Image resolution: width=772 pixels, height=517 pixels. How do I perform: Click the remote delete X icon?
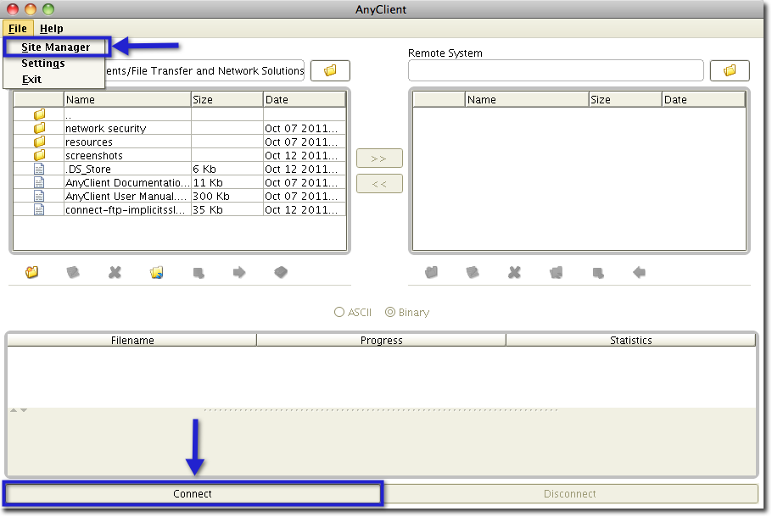[514, 272]
